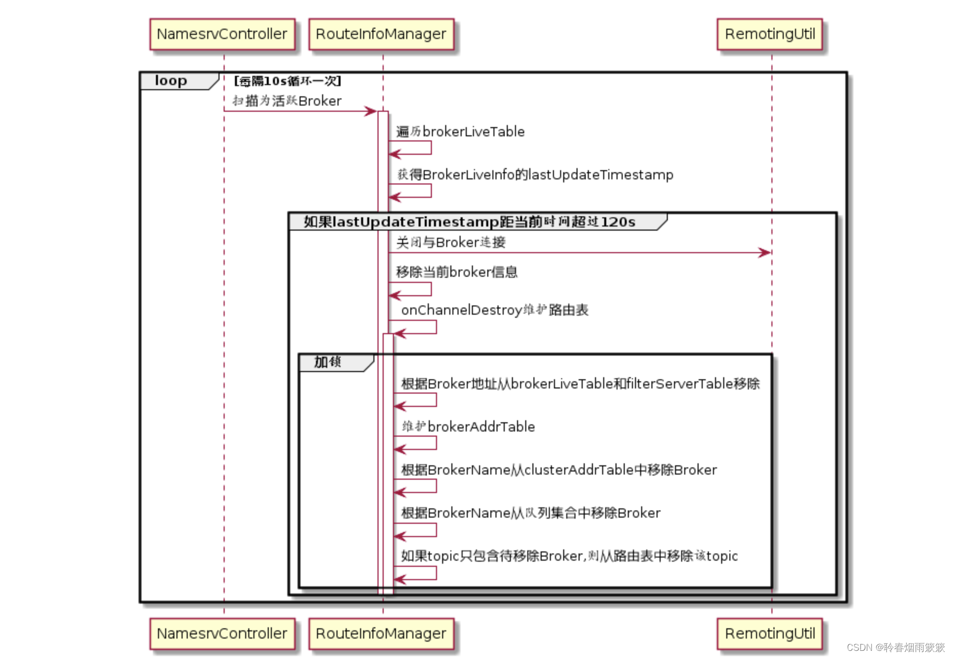The width and height of the screenshot is (953, 657).
Task: Click the 'onChannelDestroy维护路由表' message text
Action: click(494, 310)
